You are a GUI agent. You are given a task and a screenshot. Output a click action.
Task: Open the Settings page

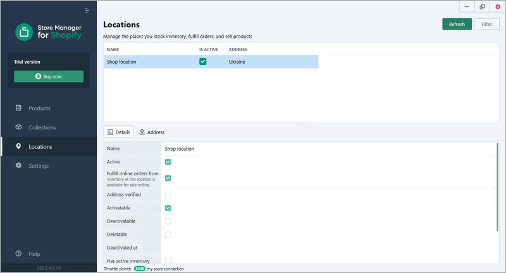pyautogui.click(x=49, y=166)
